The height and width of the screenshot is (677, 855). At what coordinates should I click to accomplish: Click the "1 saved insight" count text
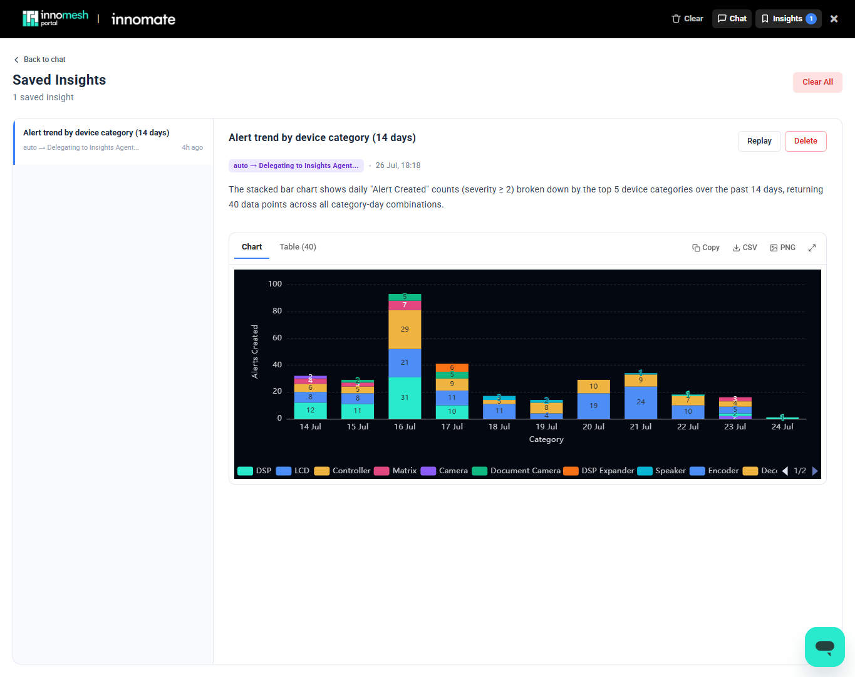pyautogui.click(x=43, y=97)
